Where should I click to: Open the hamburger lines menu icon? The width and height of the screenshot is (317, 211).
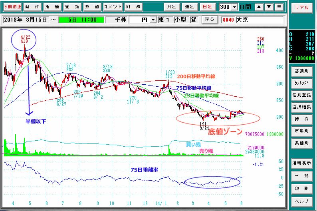279,7
